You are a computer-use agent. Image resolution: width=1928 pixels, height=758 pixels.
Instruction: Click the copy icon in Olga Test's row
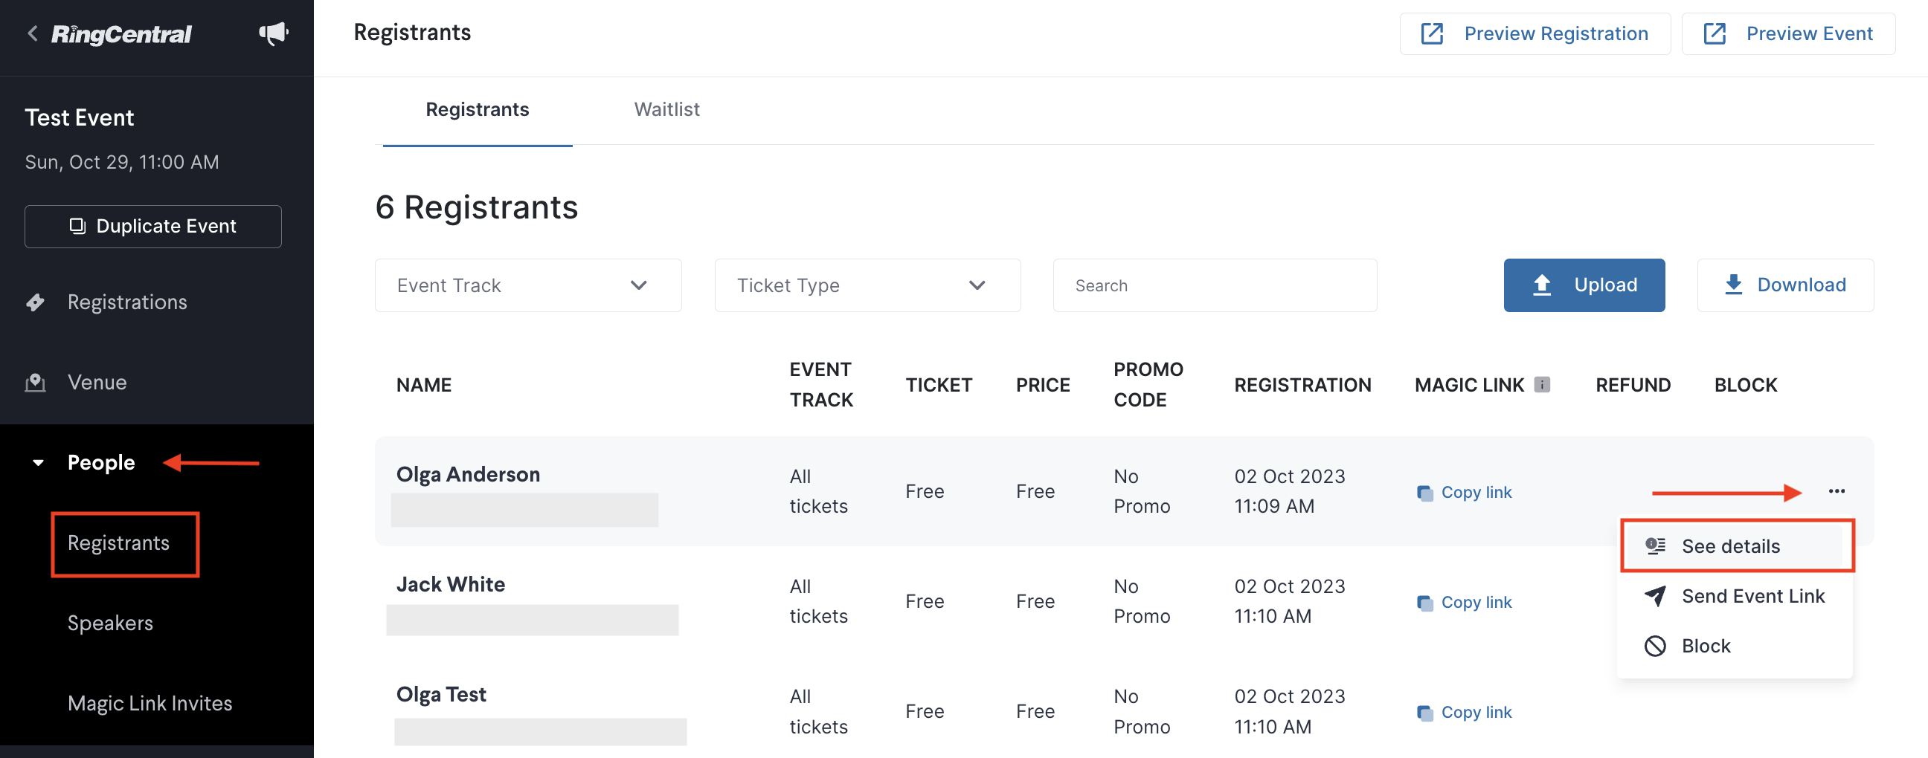point(1425,713)
